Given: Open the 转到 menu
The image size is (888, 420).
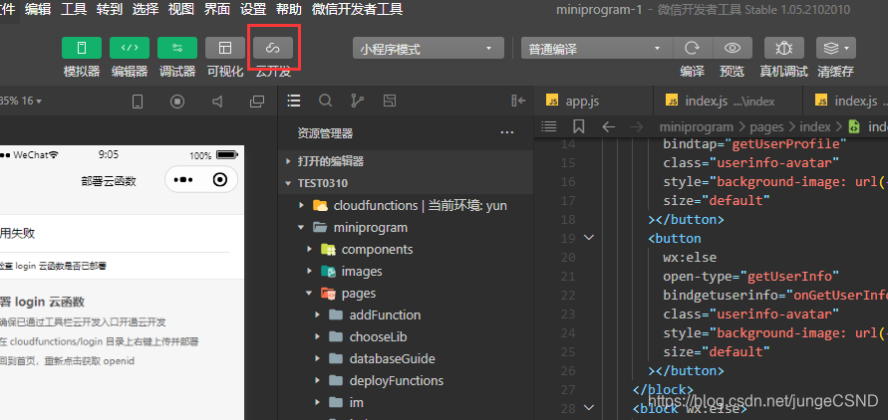Looking at the screenshot, I should (110, 9).
